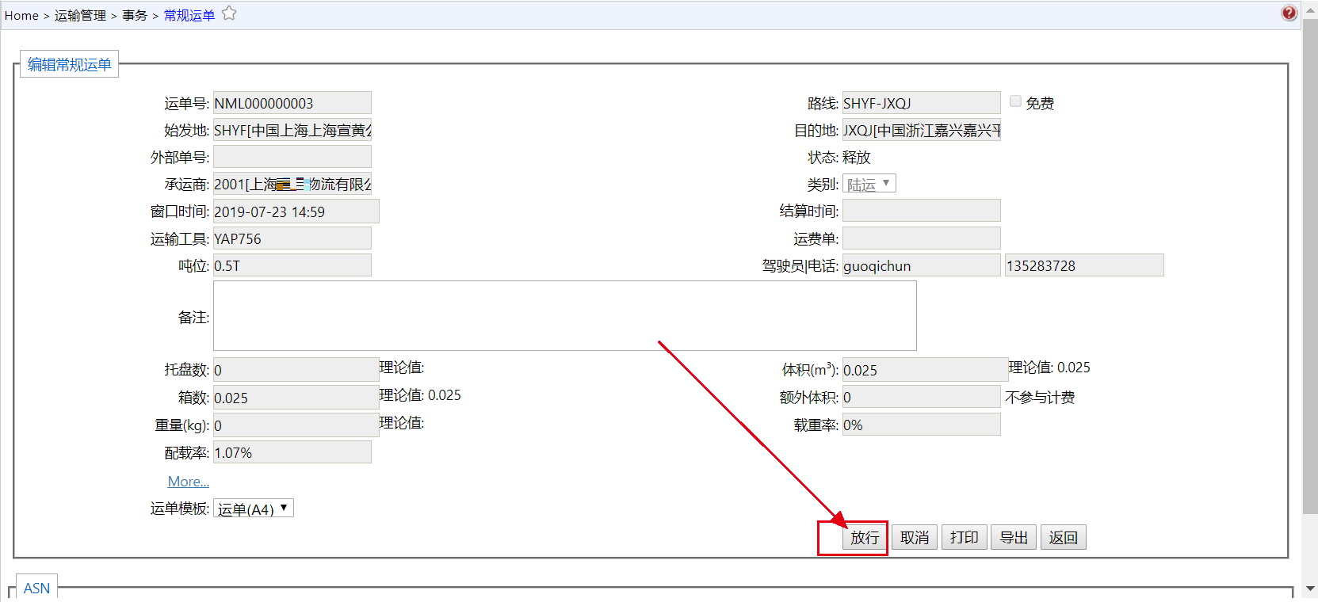Screen dimensions: 1318x602
Task: Click the 目的地 field
Action: 922,130
